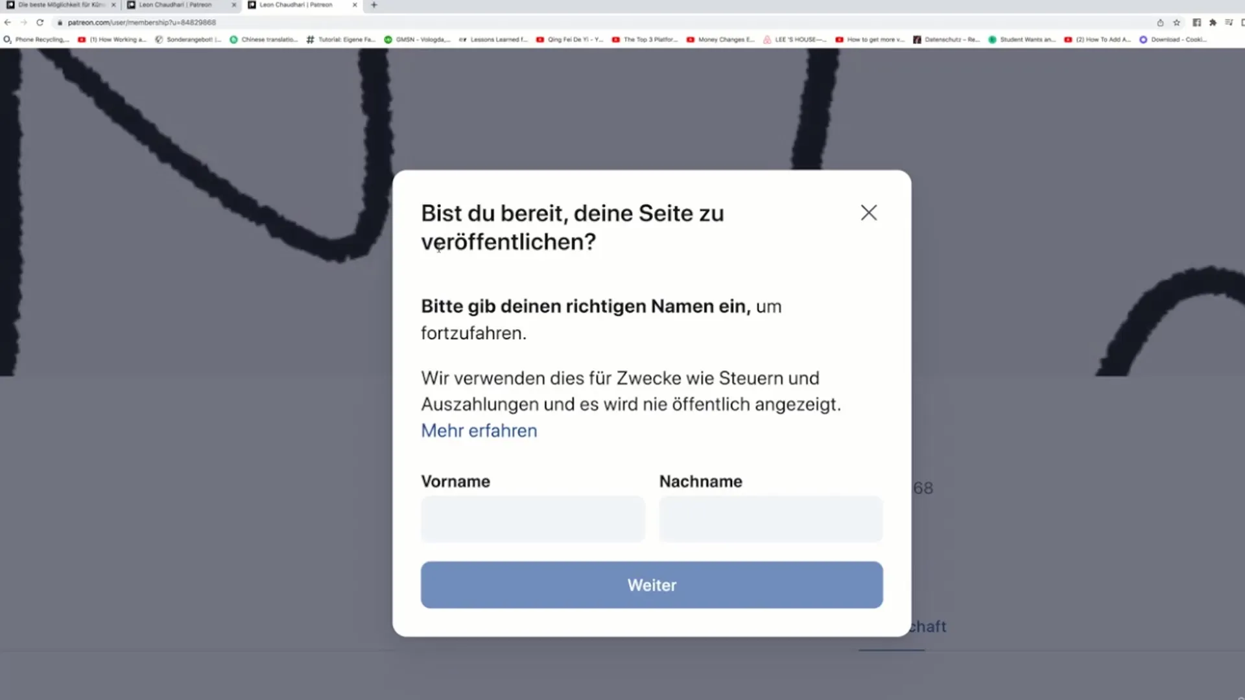Click the 'Mehr erfahren' learn more link
1245x700 pixels.
point(478,430)
